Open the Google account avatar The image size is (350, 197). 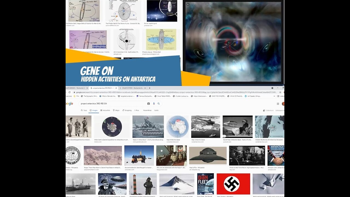[x=283, y=104]
